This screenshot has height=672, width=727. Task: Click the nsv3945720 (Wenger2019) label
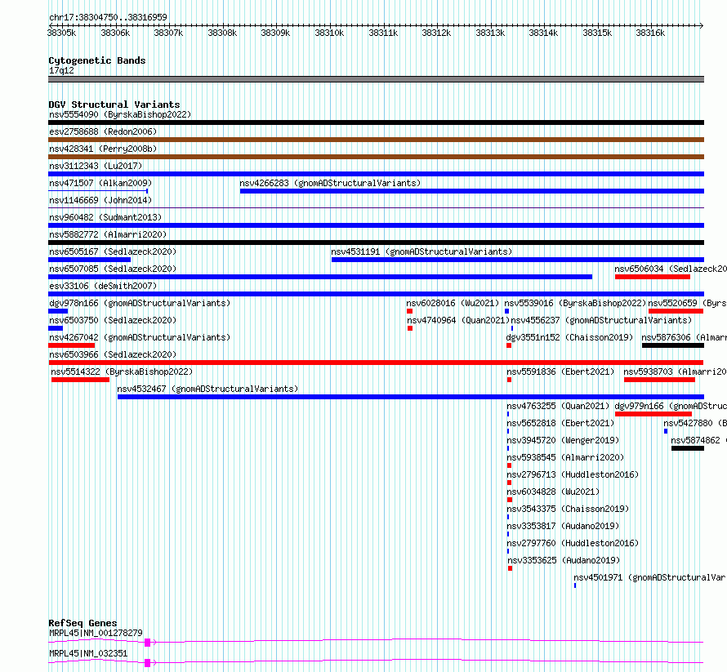(563, 440)
